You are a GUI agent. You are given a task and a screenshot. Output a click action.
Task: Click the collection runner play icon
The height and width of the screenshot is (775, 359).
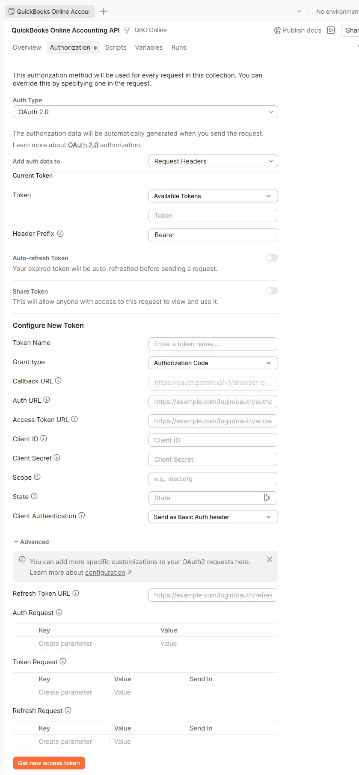(331, 30)
